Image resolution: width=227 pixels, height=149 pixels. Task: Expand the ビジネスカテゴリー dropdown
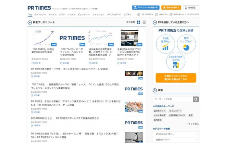[x=176, y=134]
